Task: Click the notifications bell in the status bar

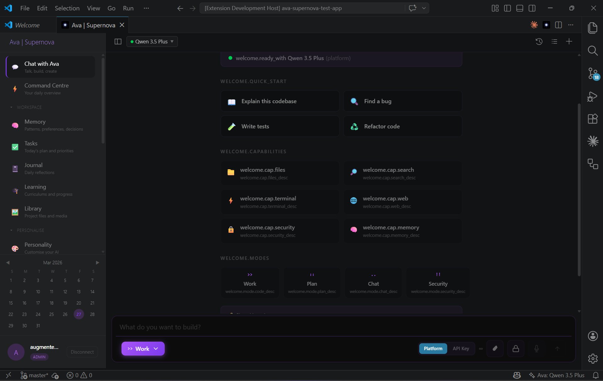Action: 596,375
